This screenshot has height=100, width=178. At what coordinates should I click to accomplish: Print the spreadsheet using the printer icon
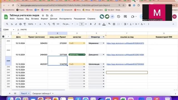[x=20, y=24]
